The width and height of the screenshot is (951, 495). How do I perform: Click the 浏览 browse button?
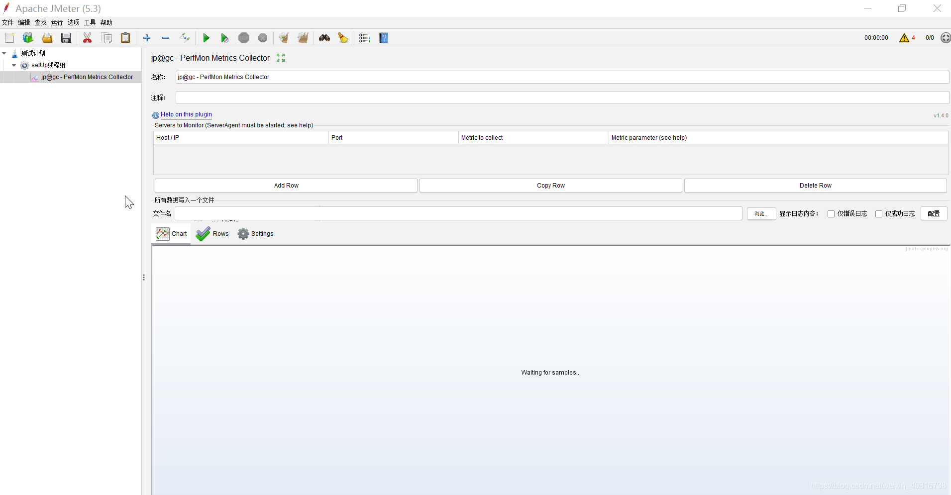(x=761, y=214)
